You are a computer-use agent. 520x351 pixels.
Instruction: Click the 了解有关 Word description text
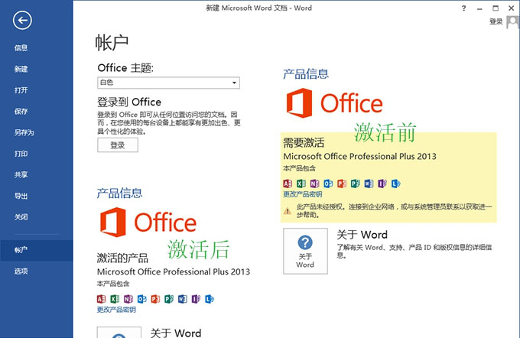[414, 251]
